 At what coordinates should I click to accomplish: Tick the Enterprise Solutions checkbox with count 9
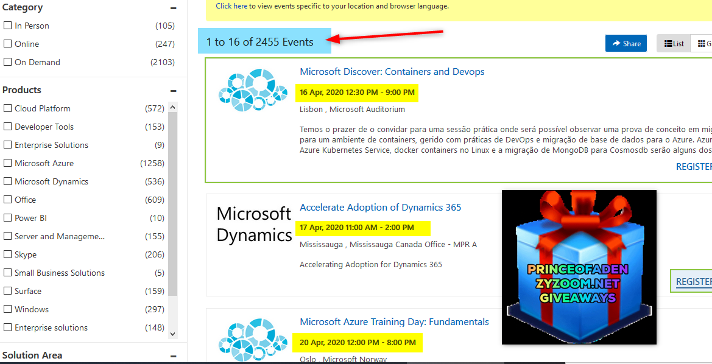(x=7, y=145)
